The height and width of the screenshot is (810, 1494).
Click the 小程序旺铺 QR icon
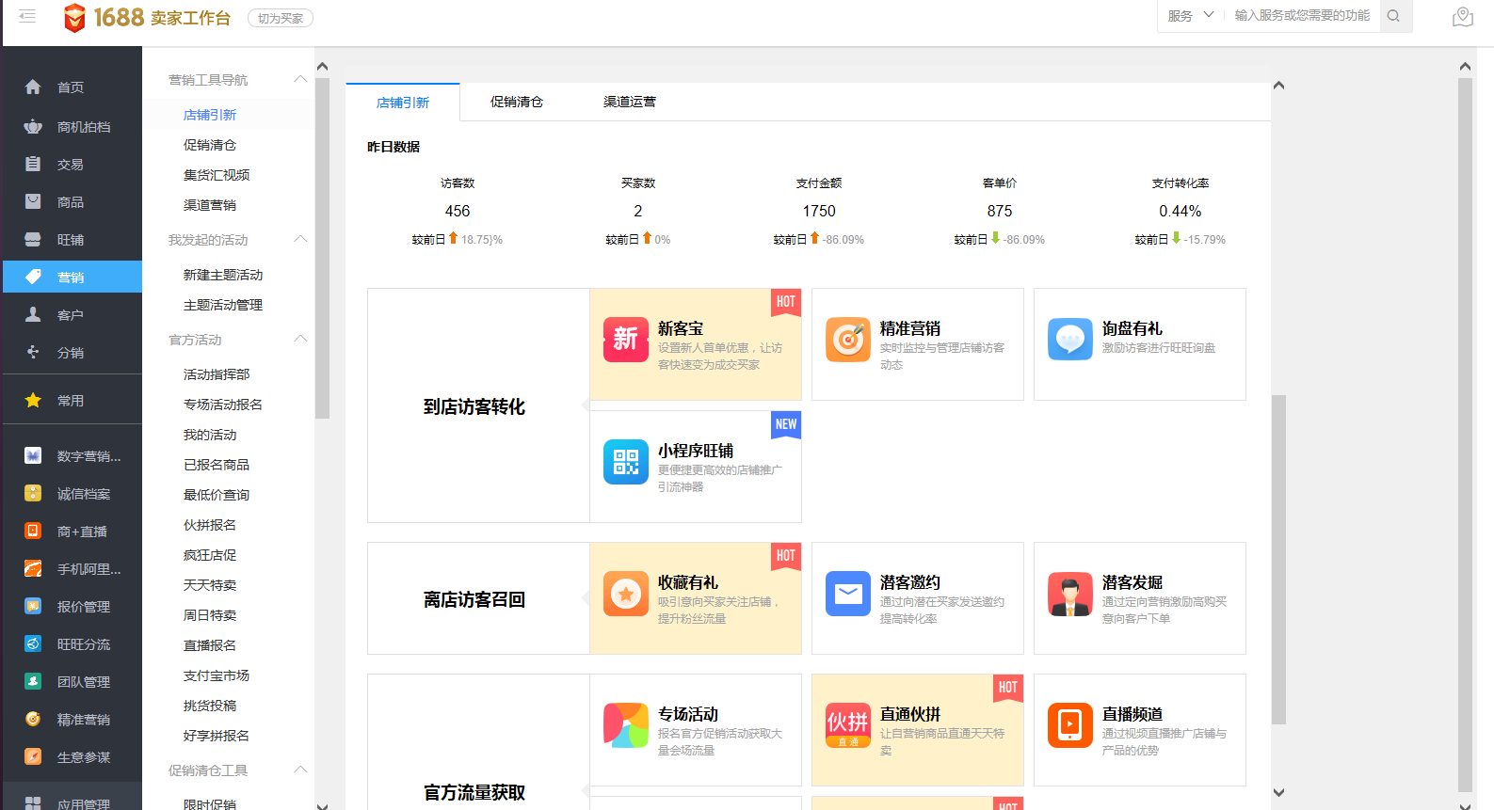626,462
